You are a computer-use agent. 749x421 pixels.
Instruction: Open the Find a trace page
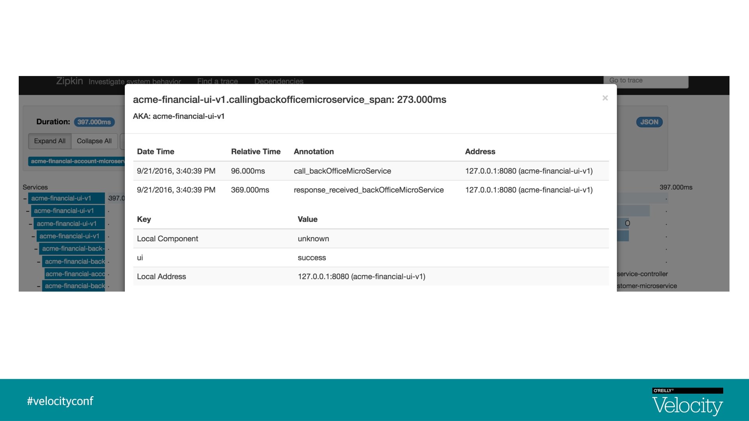pos(217,81)
